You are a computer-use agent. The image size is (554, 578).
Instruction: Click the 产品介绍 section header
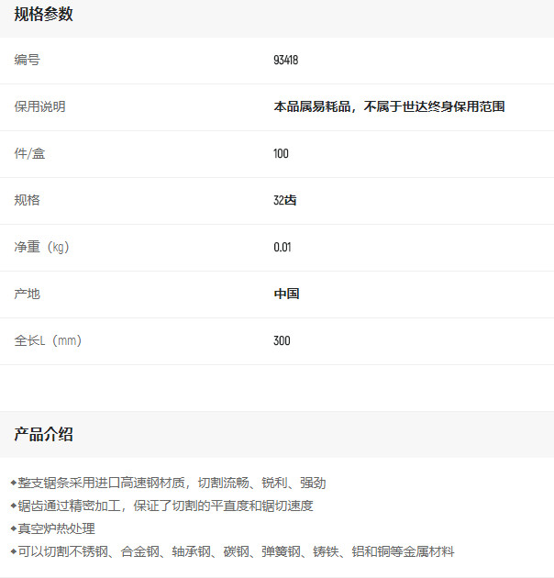[x=43, y=435]
